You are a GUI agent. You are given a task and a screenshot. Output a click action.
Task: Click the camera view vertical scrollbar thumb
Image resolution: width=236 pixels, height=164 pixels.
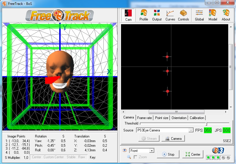pyautogui.click(x=231, y=67)
